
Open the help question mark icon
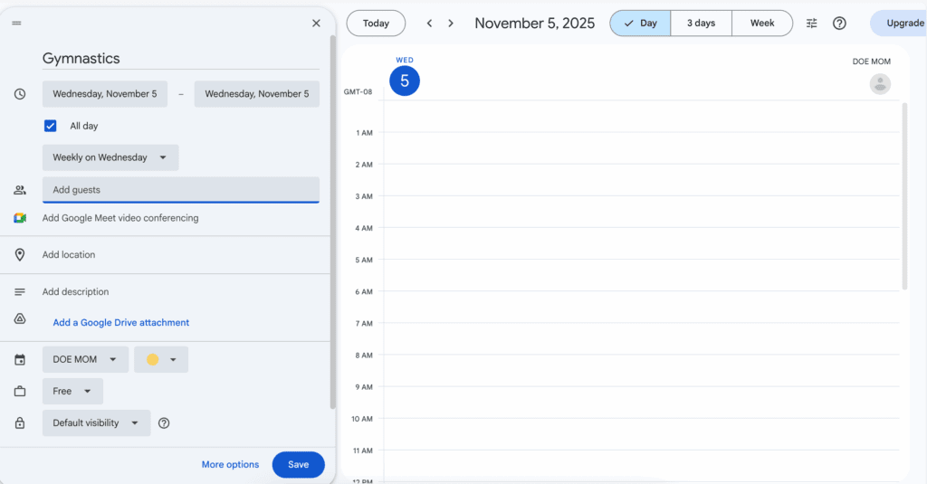(x=839, y=24)
